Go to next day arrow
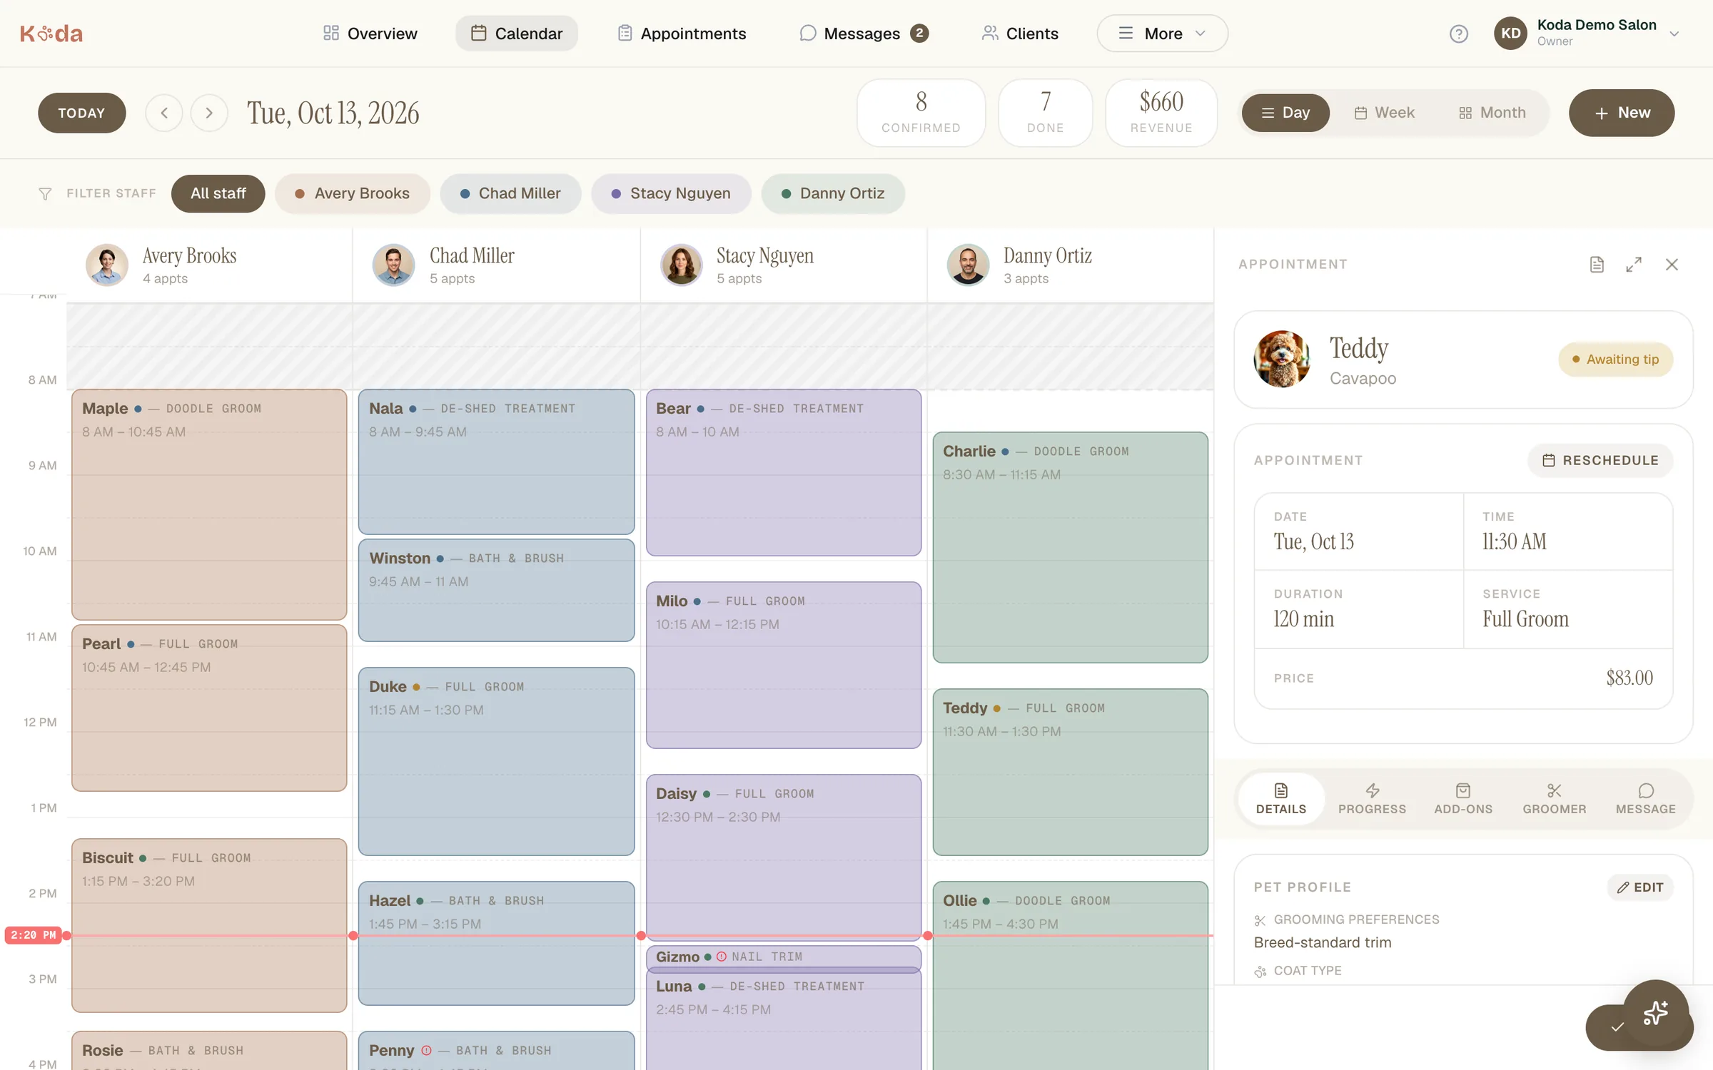The image size is (1713, 1070). coord(209,113)
